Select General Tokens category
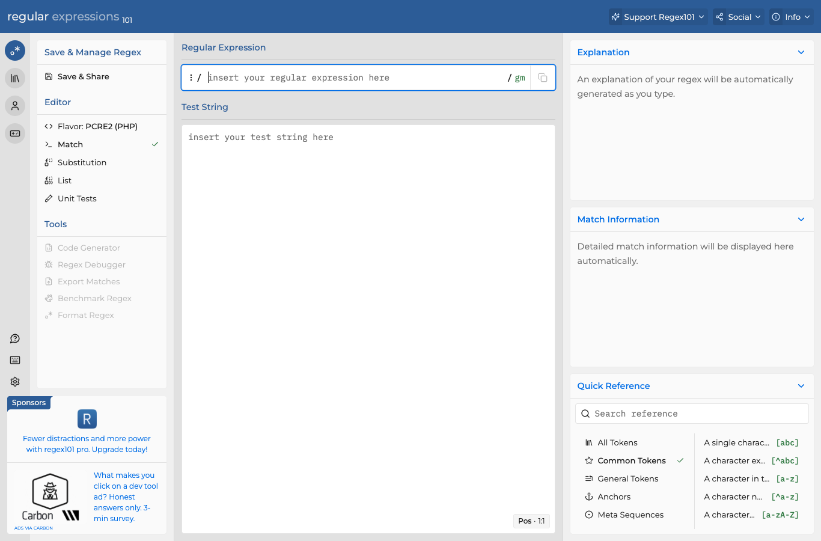This screenshot has height=541, width=821. click(x=634, y=478)
